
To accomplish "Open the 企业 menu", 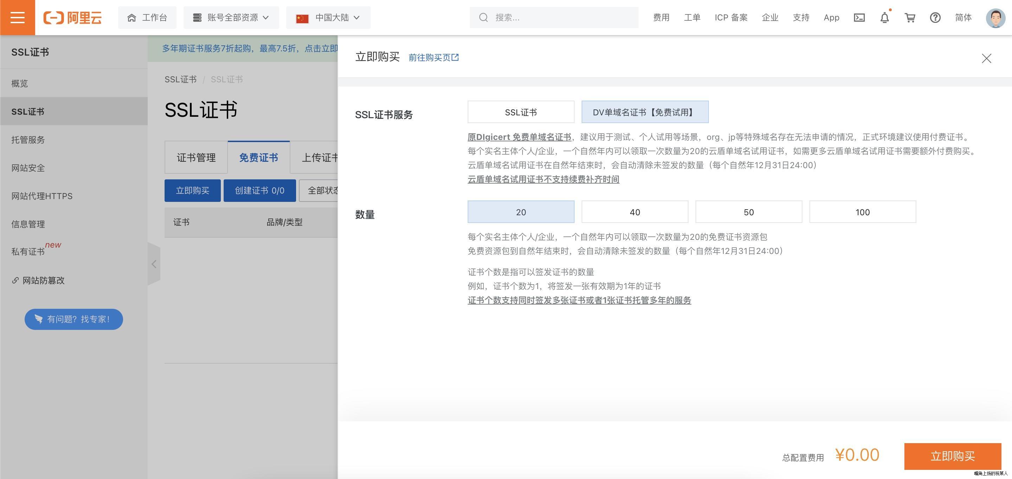I will [770, 18].
